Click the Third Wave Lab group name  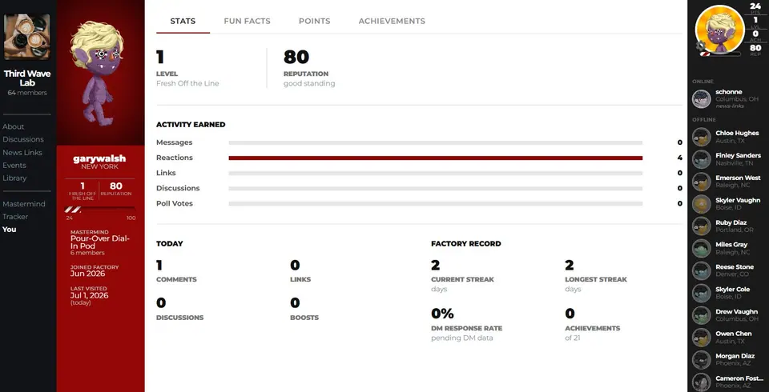tap(27, 78)
